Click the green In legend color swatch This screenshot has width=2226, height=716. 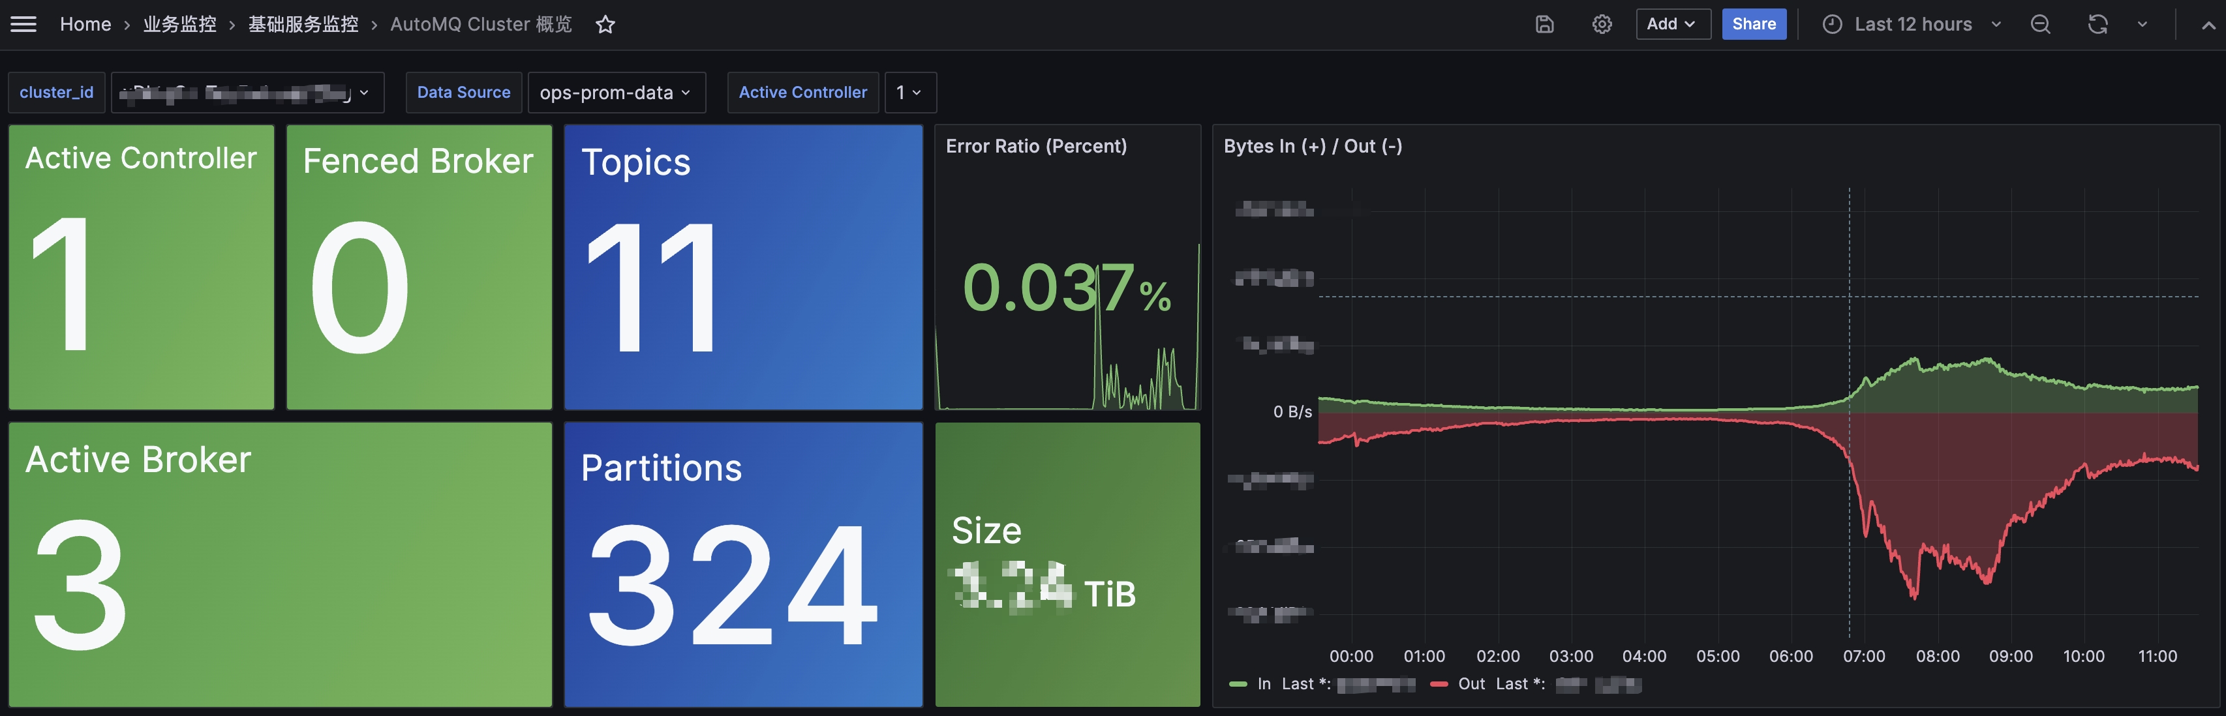1238,684
